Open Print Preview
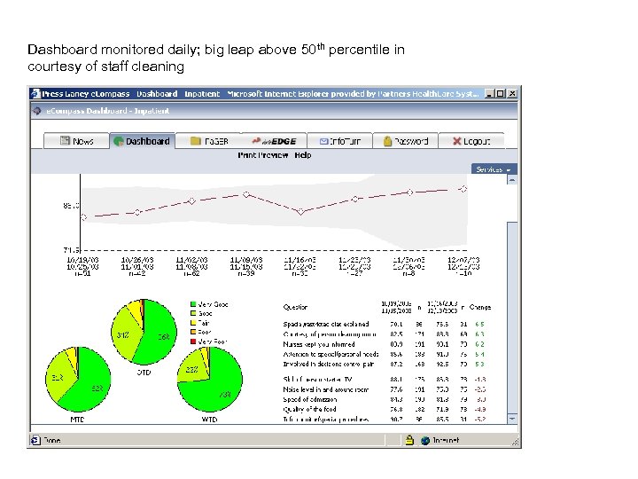 click(263, 155)
